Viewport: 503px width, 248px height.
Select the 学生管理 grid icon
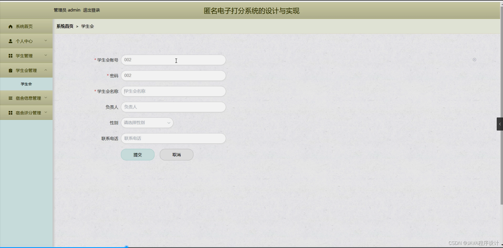(x=10, y=56)
